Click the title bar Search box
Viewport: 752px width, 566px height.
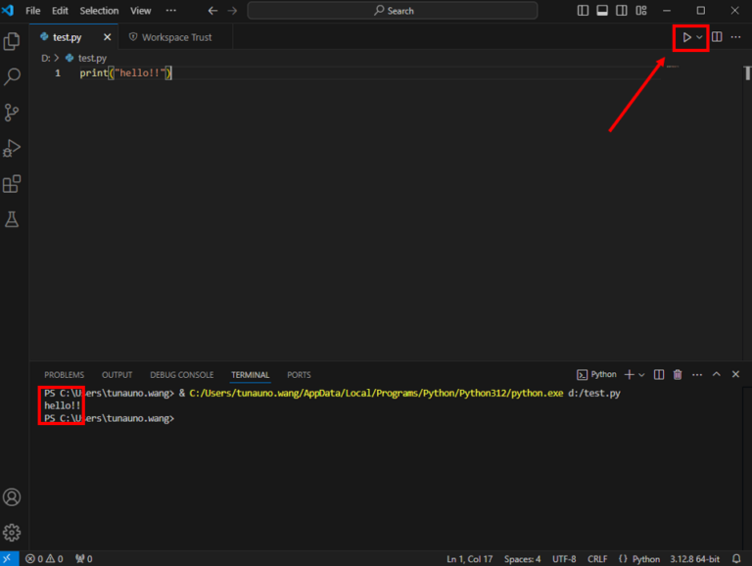click(x=392, y=11)
